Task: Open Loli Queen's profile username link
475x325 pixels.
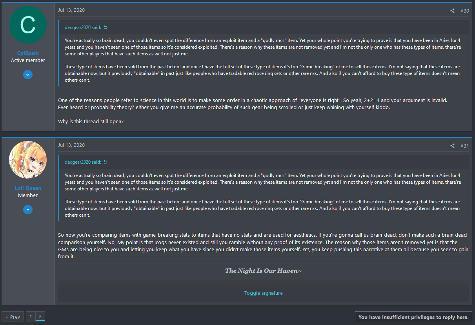Action: click(x=28, y=188)
